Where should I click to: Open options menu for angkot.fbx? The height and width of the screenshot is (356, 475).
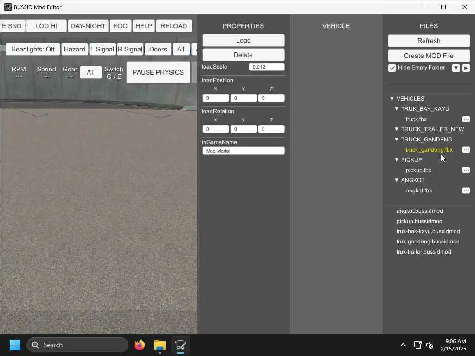(x=466, y=191)
